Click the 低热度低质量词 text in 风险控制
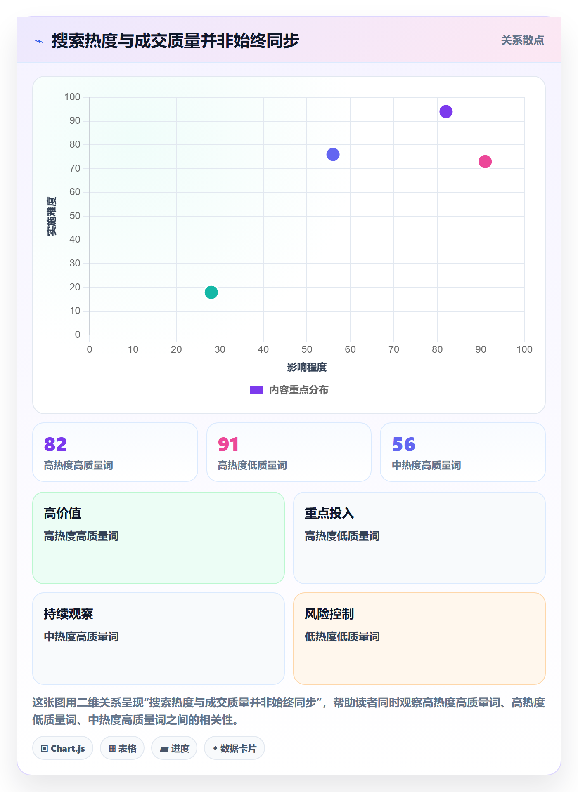The height and width of the screenshot is (792, 578). (x=342, y=636)
